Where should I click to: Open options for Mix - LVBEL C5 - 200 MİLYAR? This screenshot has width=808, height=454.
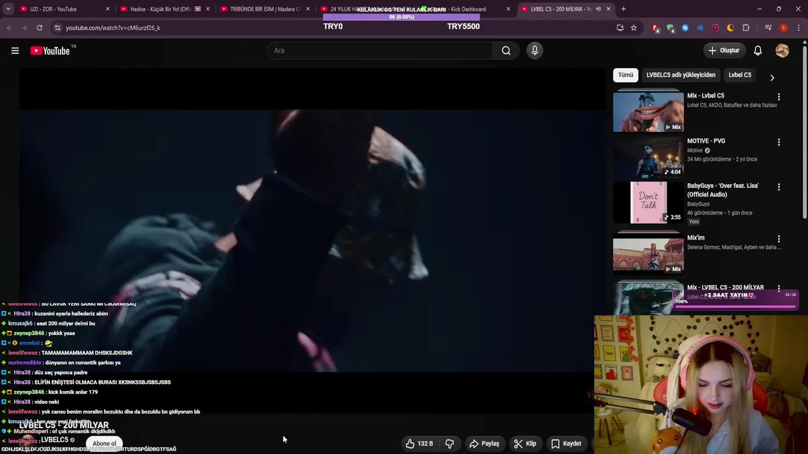(778, 288)
